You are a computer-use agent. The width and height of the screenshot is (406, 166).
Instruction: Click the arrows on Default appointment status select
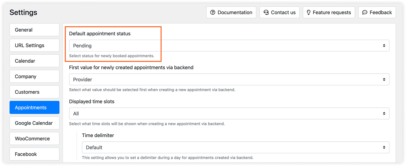[384, 46]
